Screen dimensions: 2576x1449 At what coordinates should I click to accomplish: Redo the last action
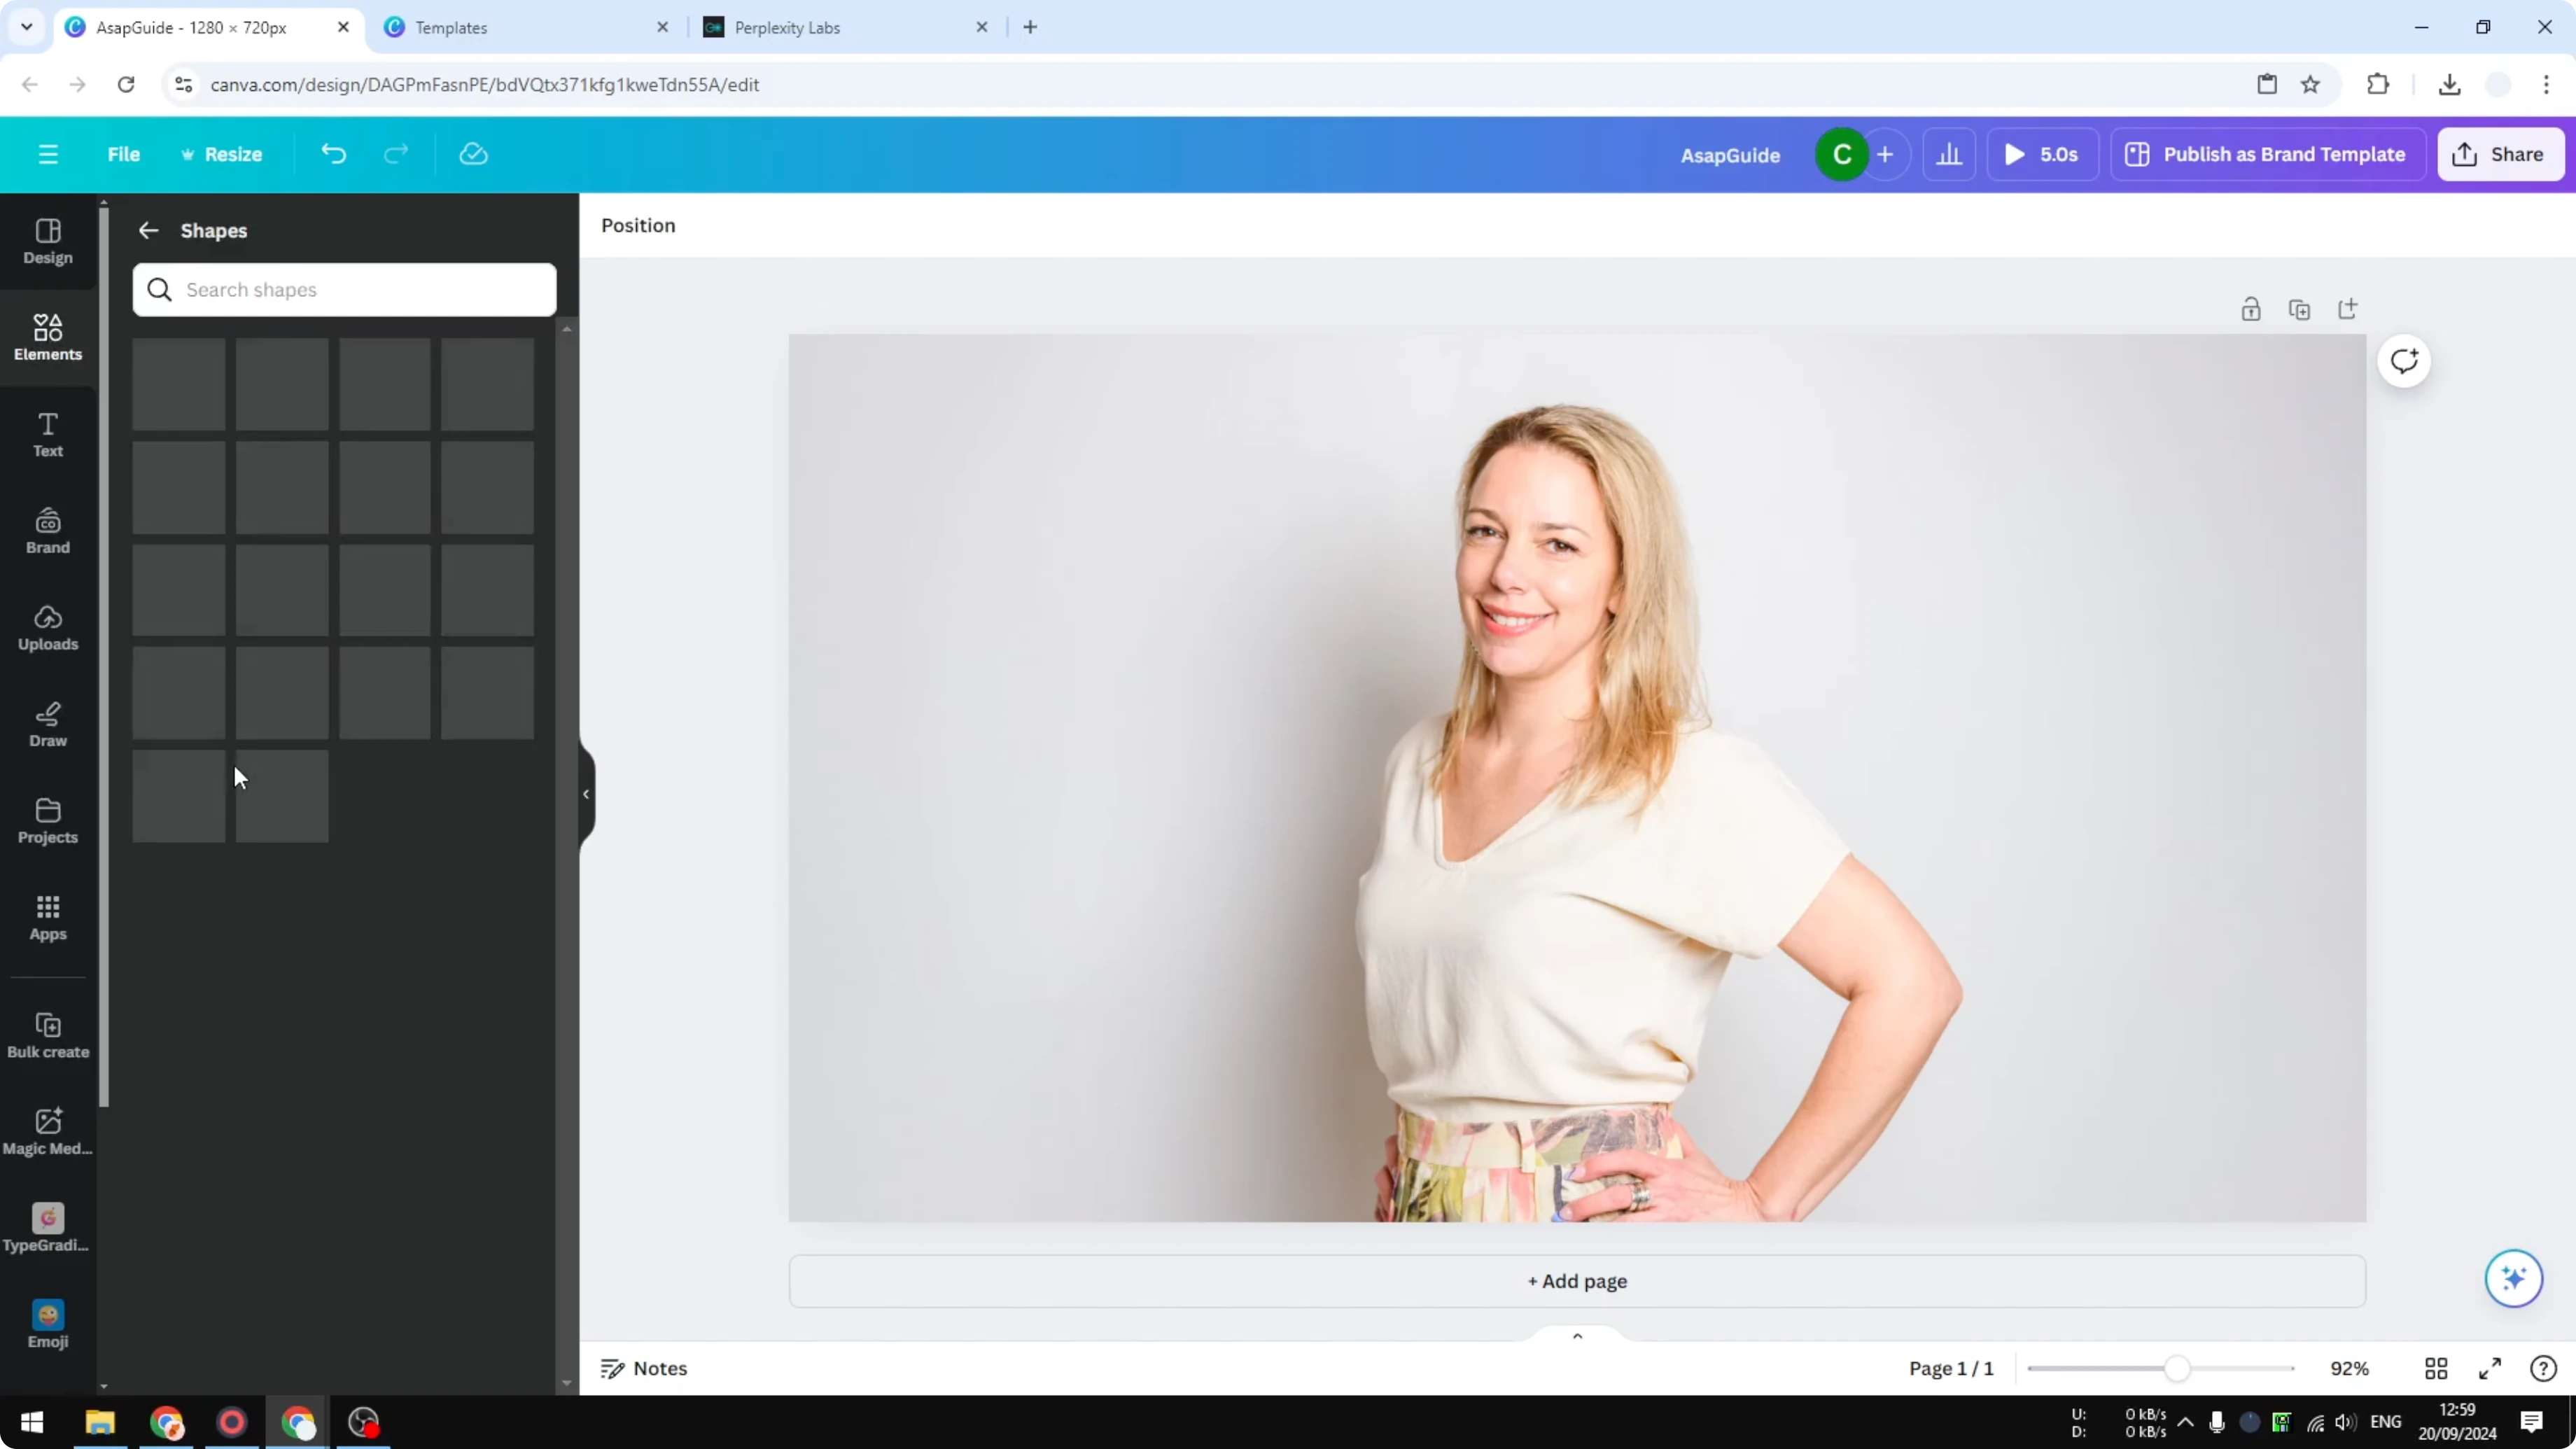[x=396, y=154]
